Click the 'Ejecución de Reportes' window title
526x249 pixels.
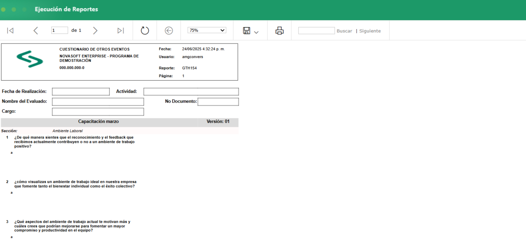66,9
